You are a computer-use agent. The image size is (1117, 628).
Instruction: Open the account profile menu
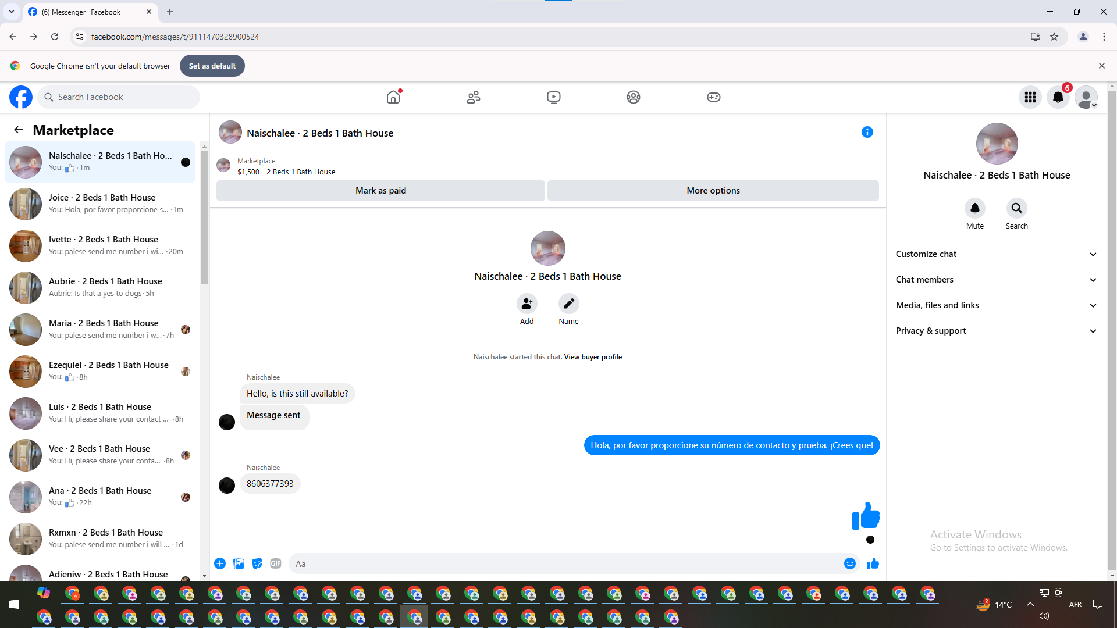coord(1086,97)
